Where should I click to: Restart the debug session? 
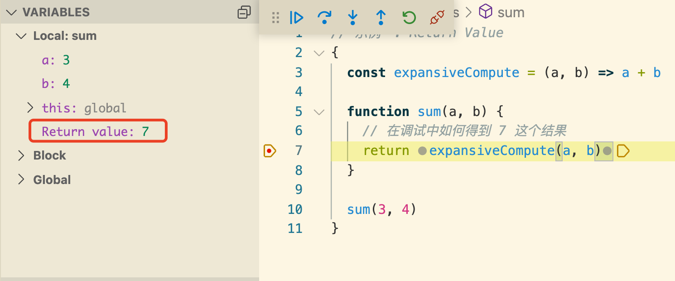tap(409, 18)
